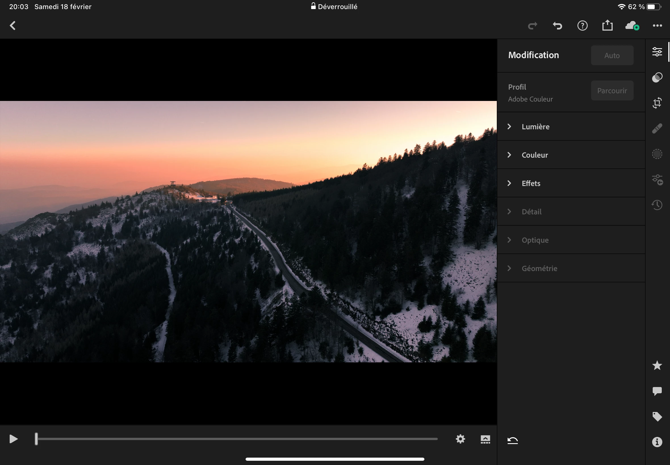Image resolution: width=670 pixels, height=465 pixels.
Task: Open the share export icon
Action: pyautogui.click(x=607, y=26)
